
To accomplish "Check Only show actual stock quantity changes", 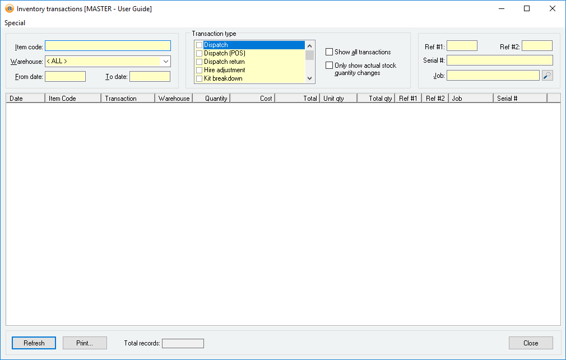I will (330, 66).
